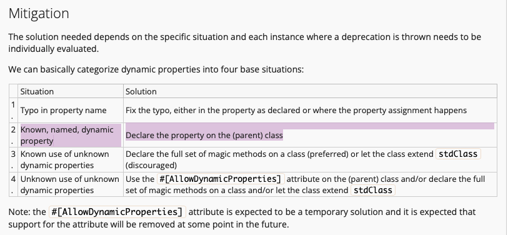Click the Fix the typo solution text
The height and width of the screenshot is (235, 528).
[296, 111]
